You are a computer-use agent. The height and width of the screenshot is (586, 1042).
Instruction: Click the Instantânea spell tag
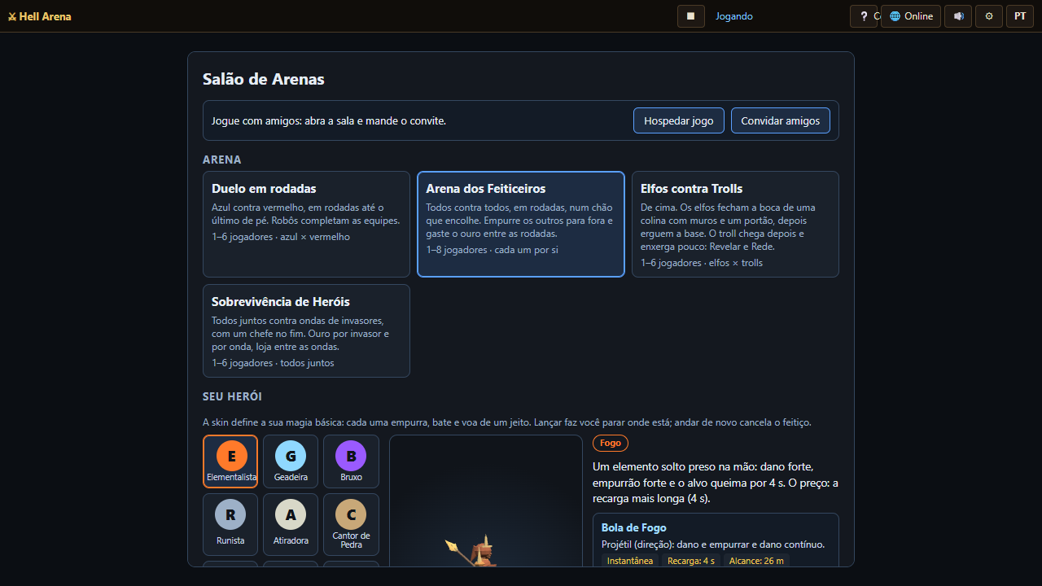[x=630, y=561]
